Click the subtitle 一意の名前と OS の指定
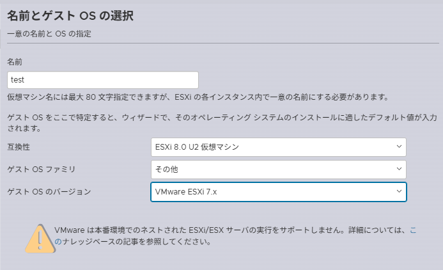 (49, 33)
